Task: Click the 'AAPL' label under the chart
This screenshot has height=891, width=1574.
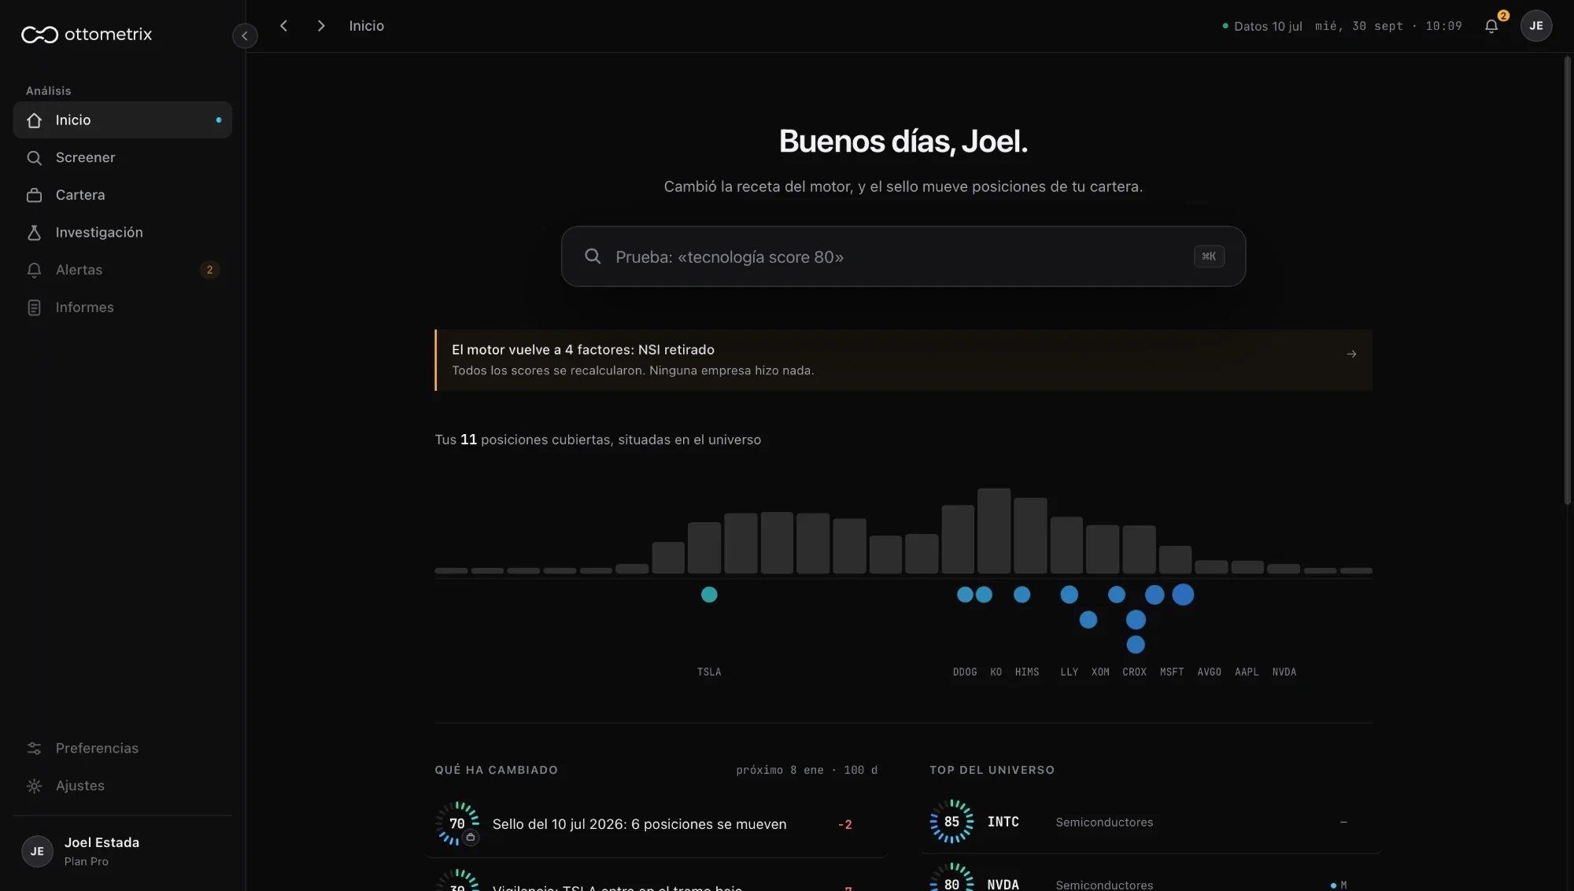Action: pos(1247,672)
